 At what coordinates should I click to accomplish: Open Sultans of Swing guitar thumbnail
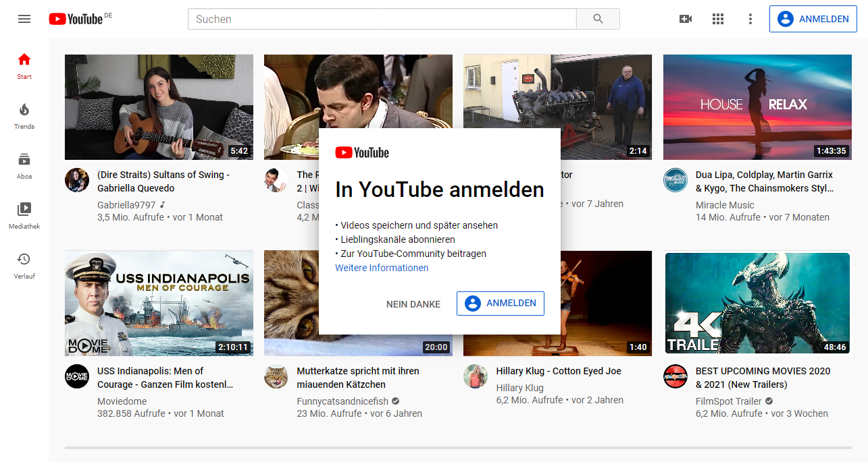point(159,107)
